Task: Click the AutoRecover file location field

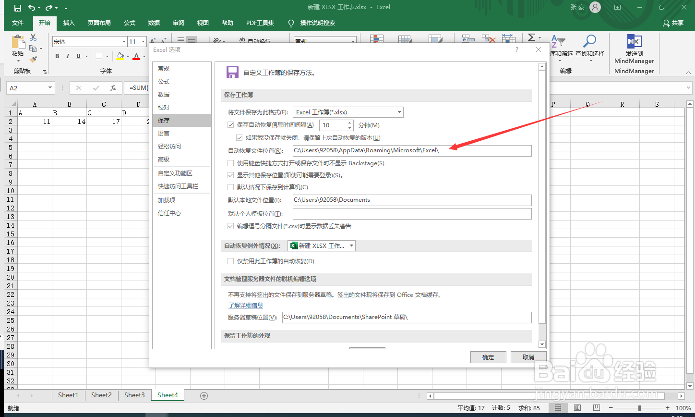Action: pyautogui.click(x=412, y=150)
